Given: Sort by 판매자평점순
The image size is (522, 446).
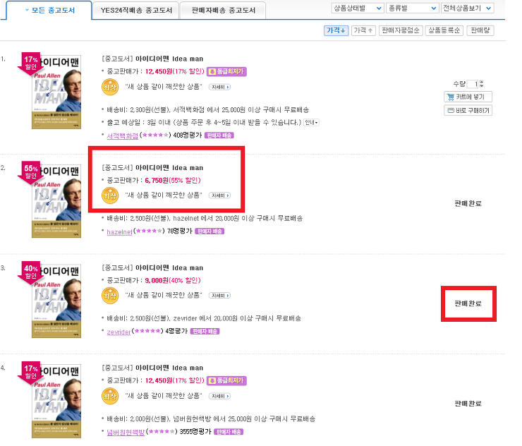Looking at the screenshot, I should click(401, 30).
